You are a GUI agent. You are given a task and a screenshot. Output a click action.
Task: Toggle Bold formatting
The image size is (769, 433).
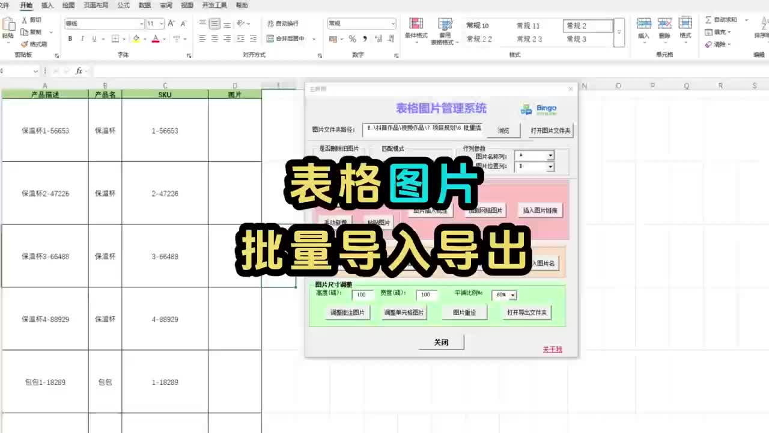(70, 38)
